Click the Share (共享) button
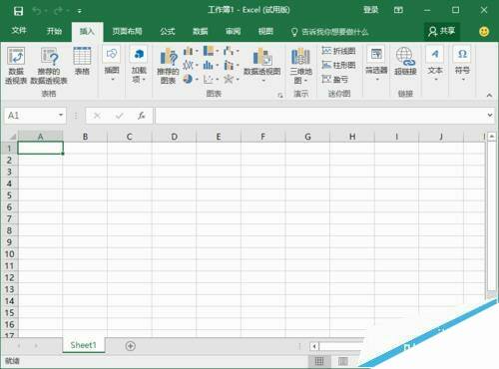Image resolution: width=499 pixels, height=369 pixels. point(442,31)
